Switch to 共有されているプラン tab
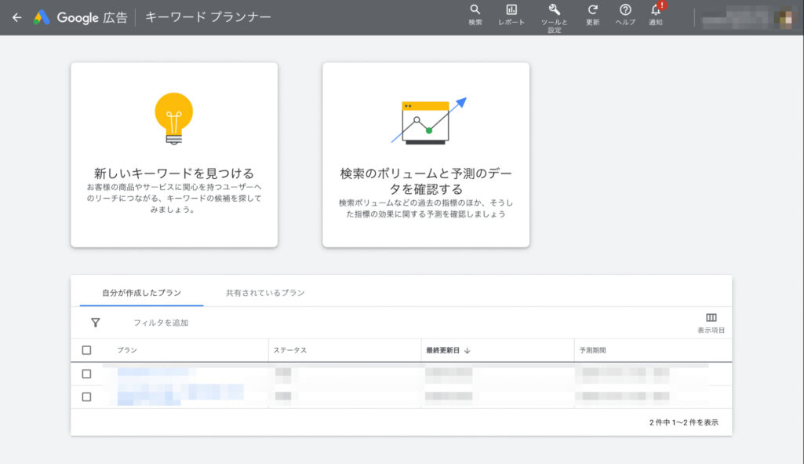 click(x=265, y=293)
